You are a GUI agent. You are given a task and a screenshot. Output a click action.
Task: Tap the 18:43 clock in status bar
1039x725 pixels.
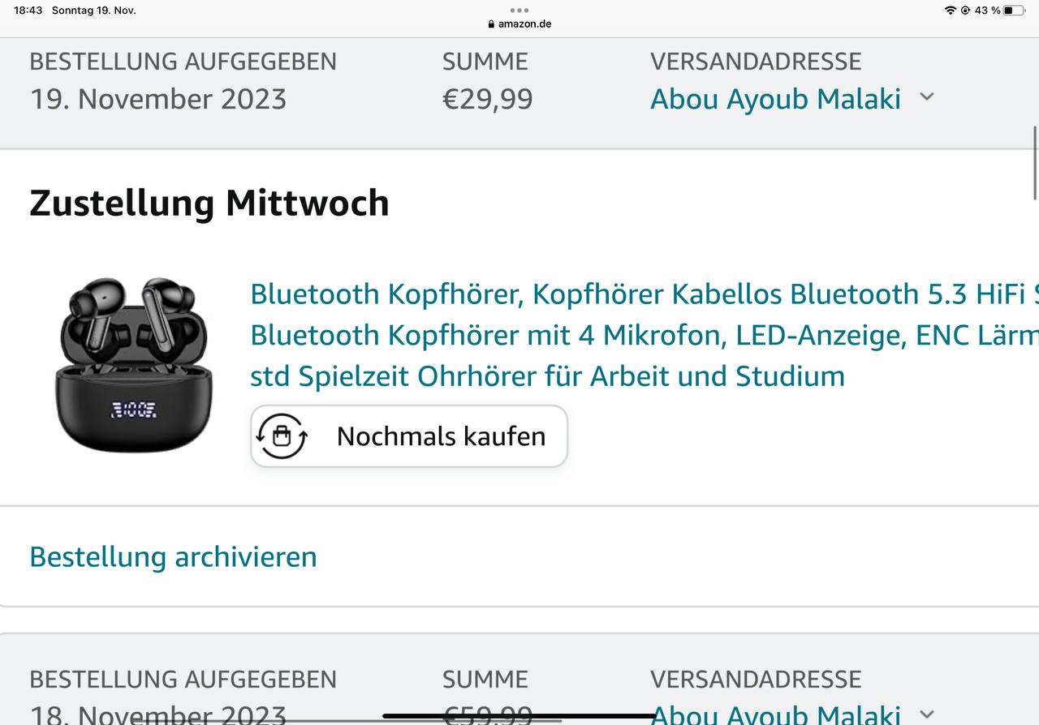[x=28, y=11]
